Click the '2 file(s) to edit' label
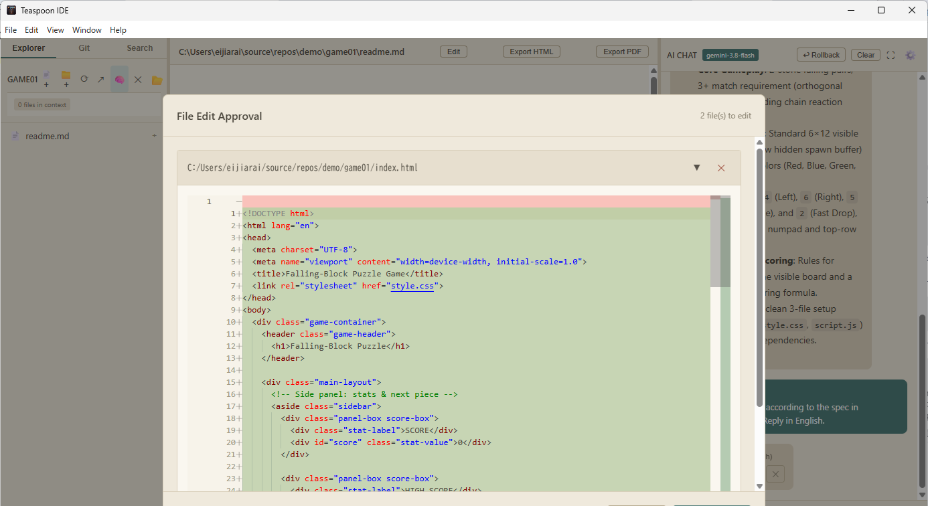The width and height of the screenshot is (928, 506). (x=726, y=116)
